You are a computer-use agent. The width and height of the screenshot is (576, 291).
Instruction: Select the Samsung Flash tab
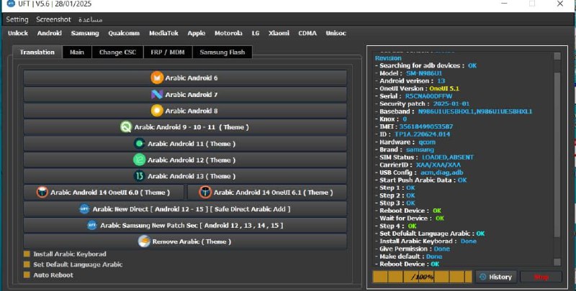coord(222,52)
